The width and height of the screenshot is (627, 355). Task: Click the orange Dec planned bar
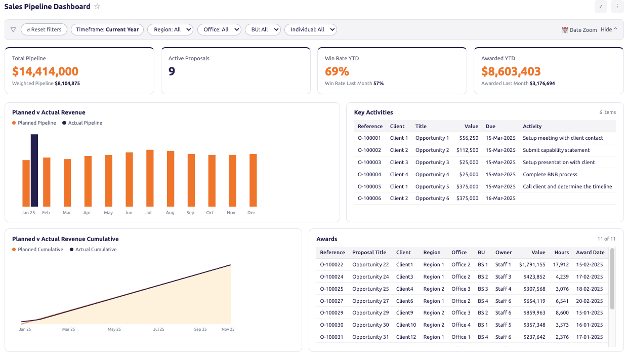click(x=253, y=180)
